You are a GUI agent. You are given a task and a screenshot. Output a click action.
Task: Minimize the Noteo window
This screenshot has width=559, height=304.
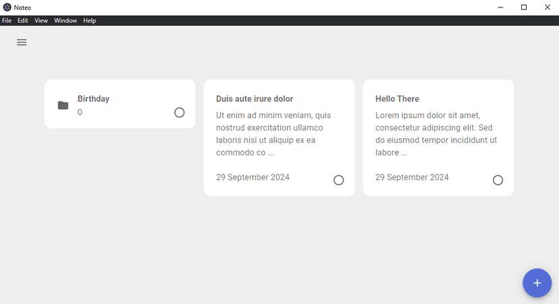(x=500, y=7)
